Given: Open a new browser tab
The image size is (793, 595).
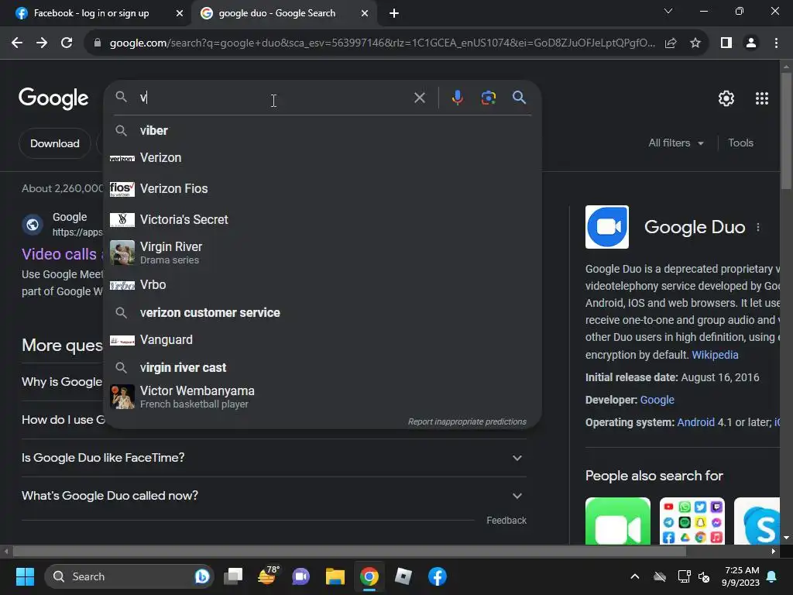Looking at the screenshot, I should (394, 13).
